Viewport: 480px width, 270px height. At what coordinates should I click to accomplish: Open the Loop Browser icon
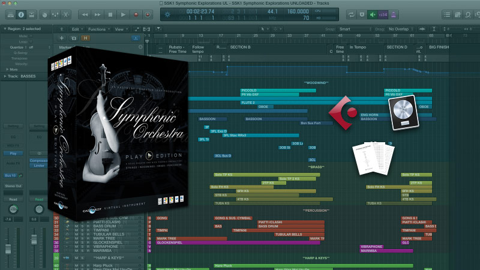tap(468, 14)
